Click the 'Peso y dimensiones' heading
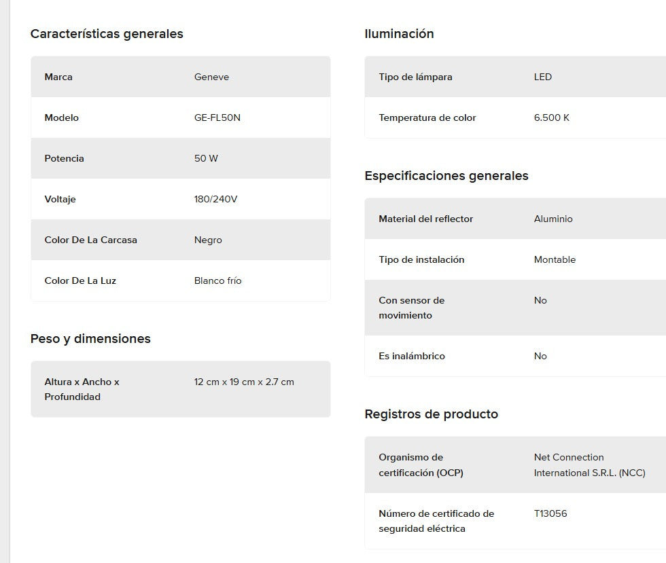 [x=90, y=339]
